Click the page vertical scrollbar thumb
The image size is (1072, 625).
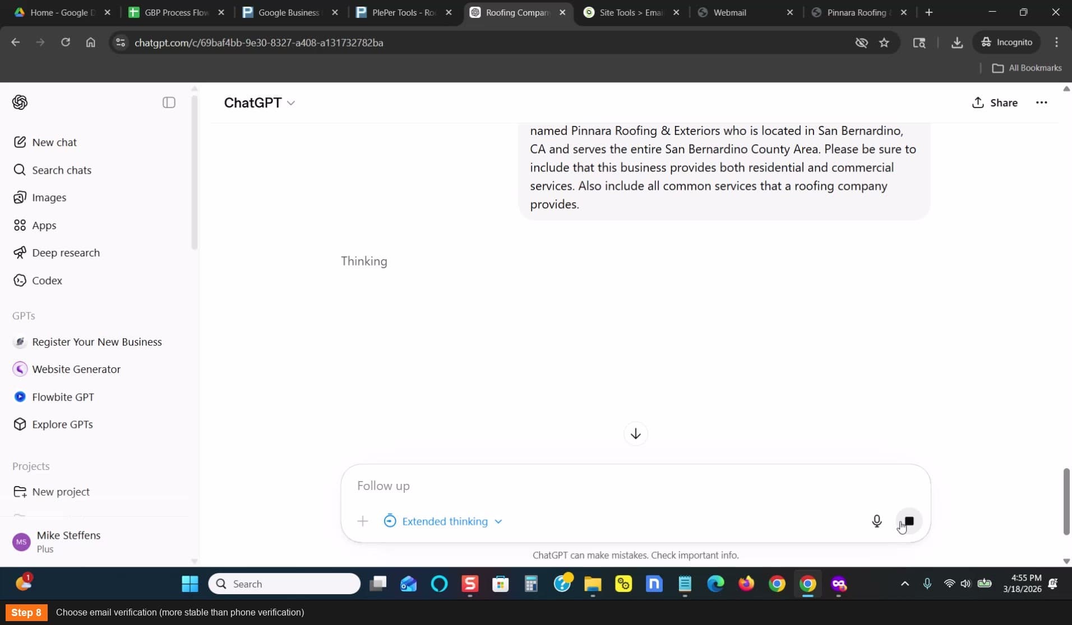1066,502
